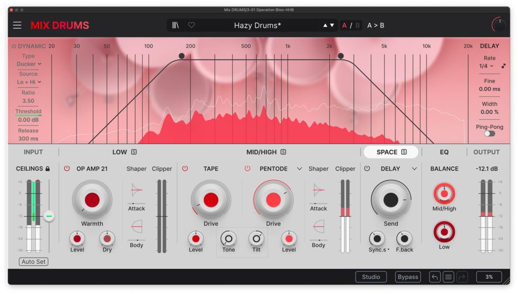Click the Dry knob
This screenshot has height=294, width=518.
tap(107, 238)
